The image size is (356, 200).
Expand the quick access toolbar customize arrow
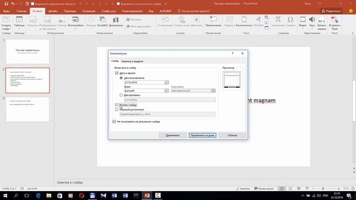point(166,4)
